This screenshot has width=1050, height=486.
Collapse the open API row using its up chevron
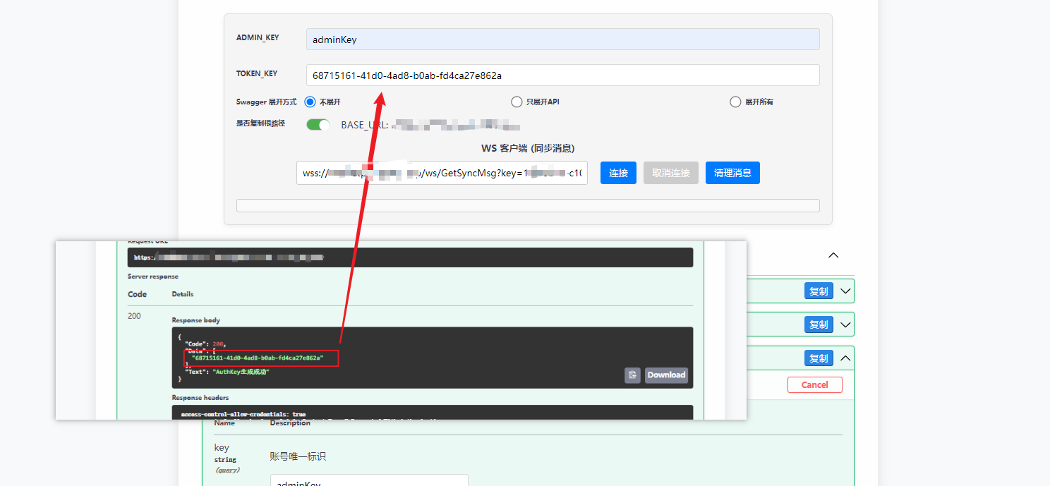[x=845, y=358]
